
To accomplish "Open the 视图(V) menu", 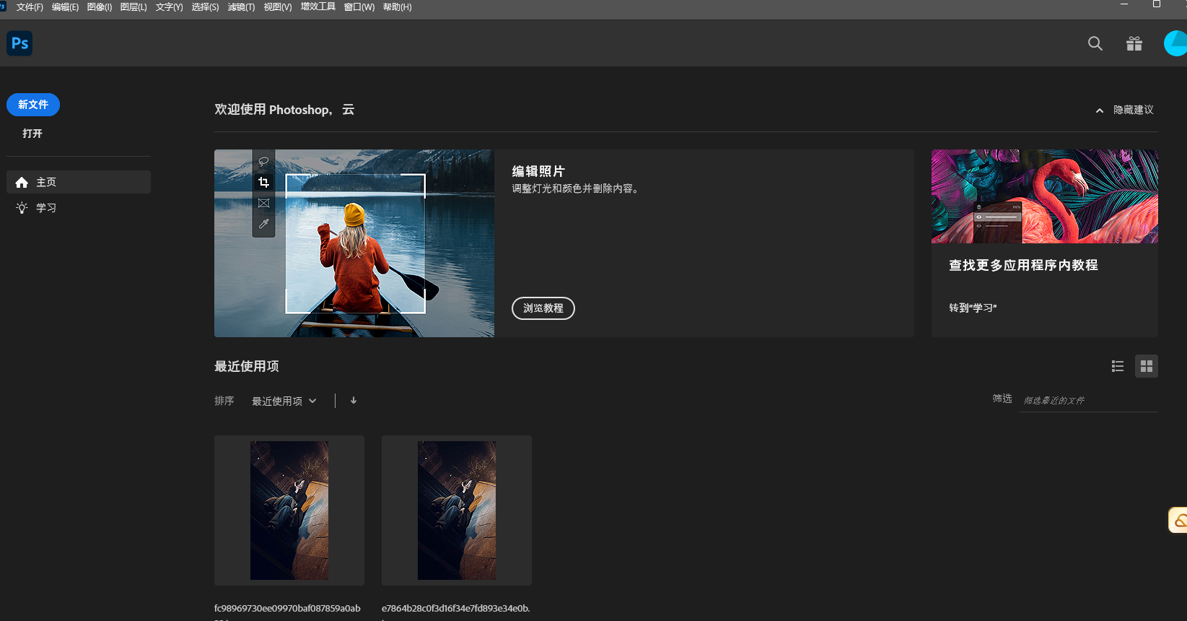I will (278, 7).
